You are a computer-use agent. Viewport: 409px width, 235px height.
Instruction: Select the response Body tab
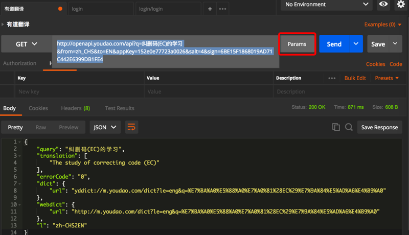pyautogui.click(x=9, y=108)
